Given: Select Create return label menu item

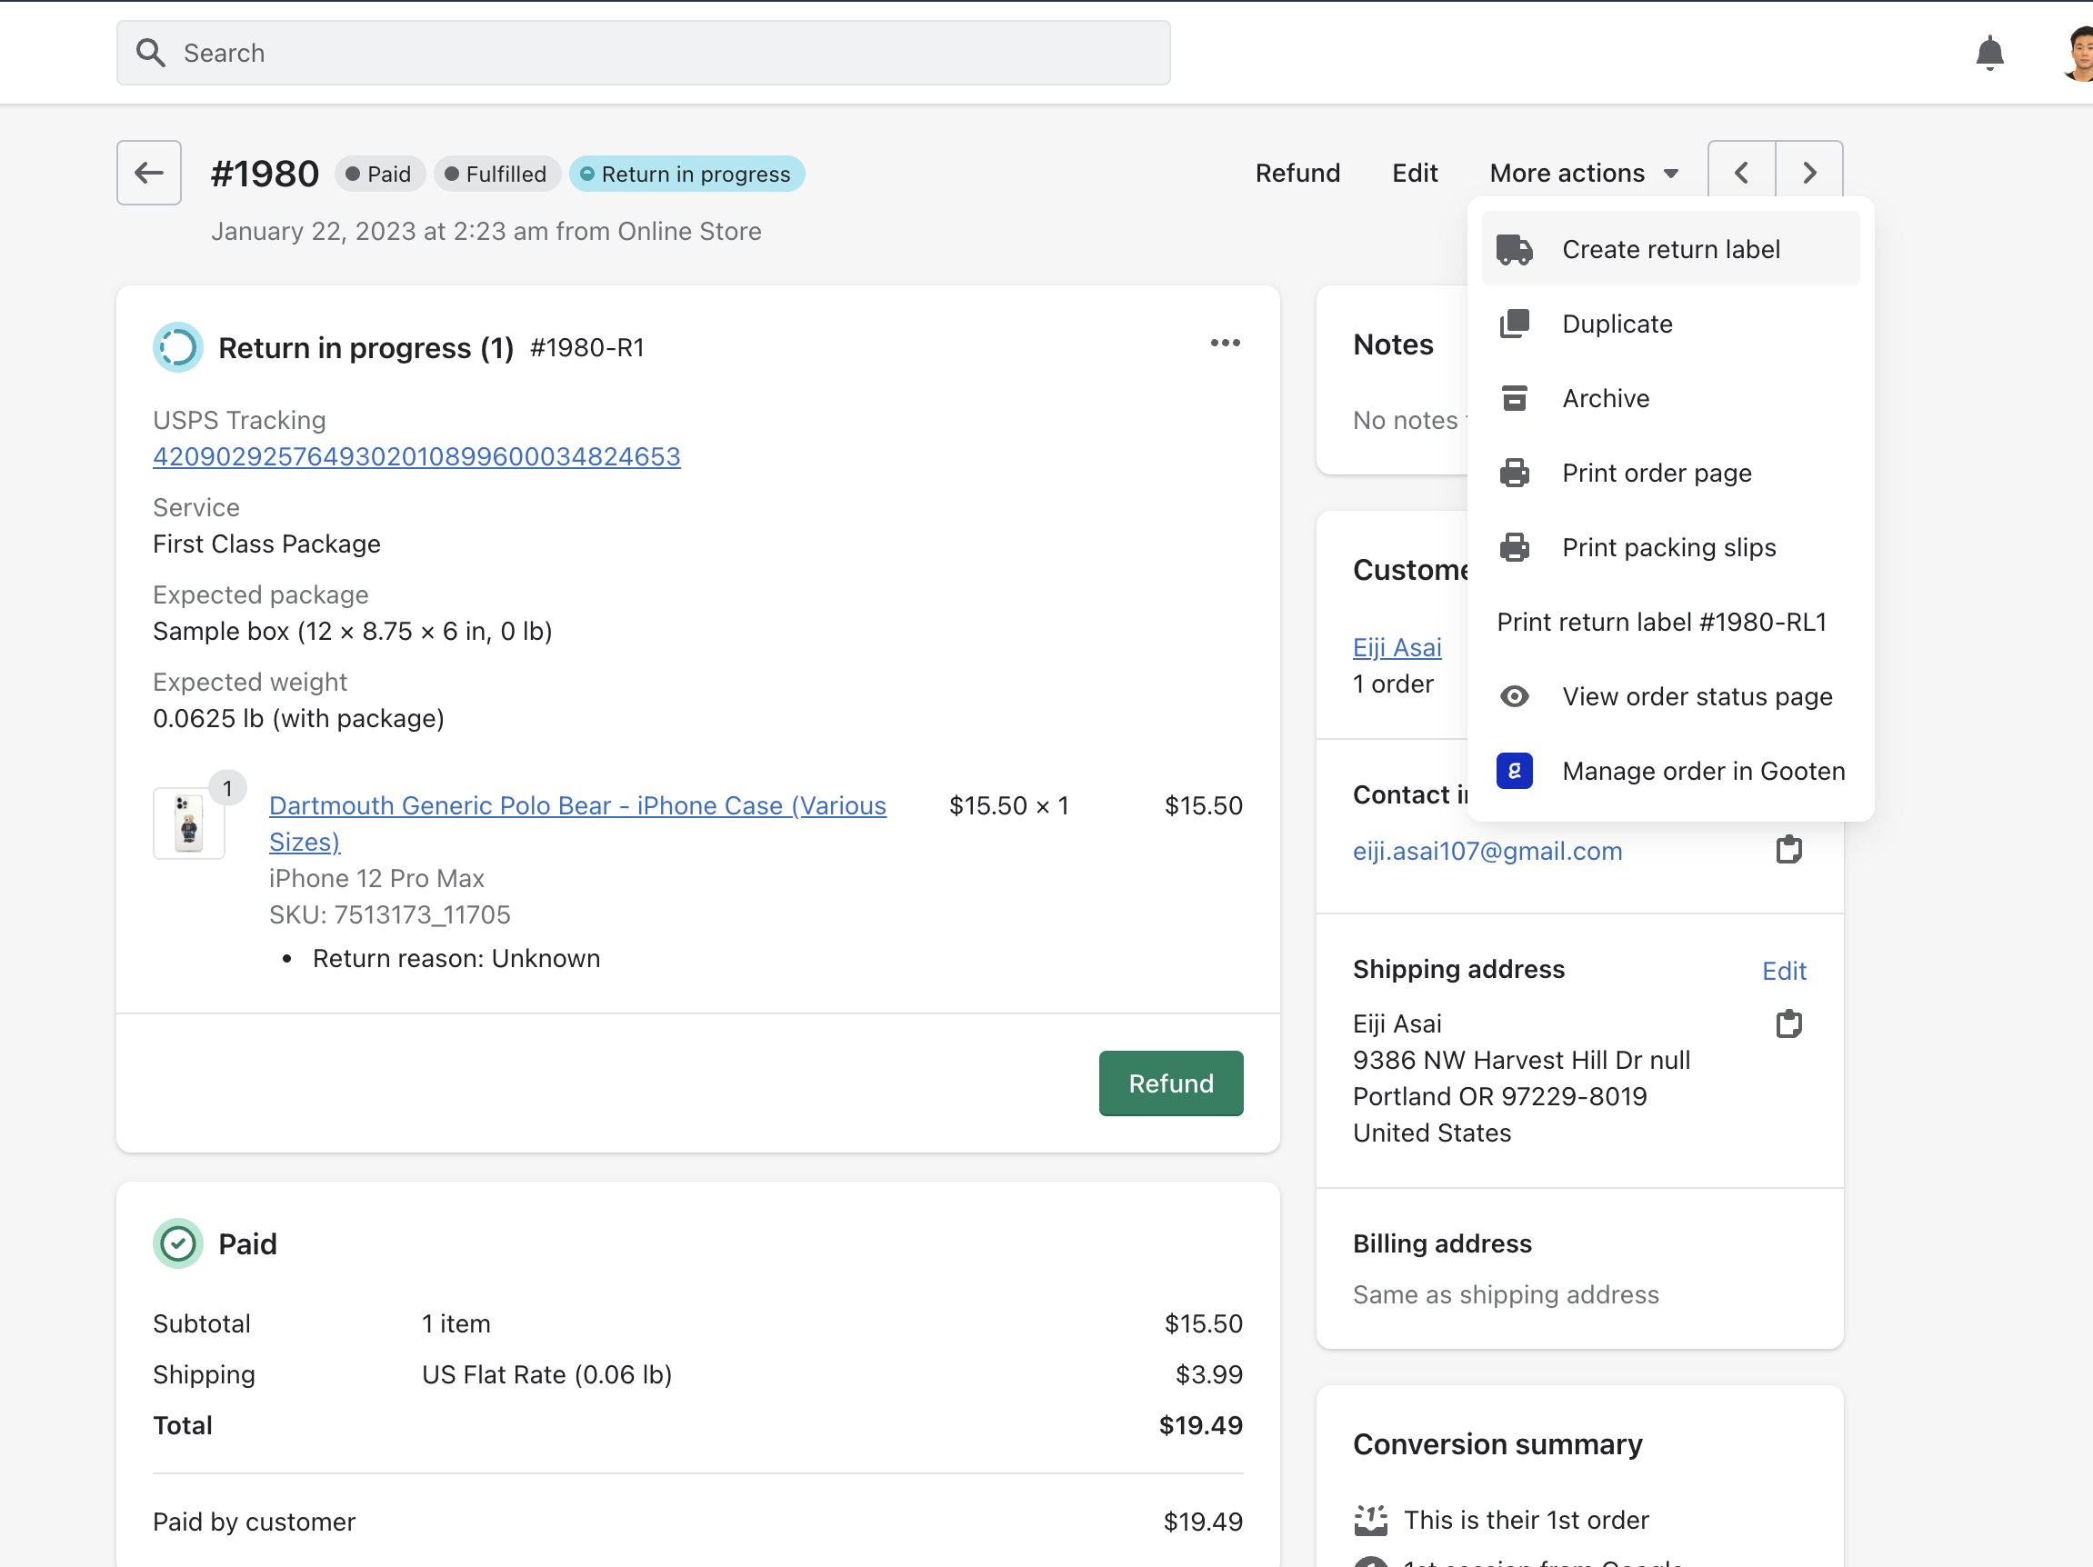Looking at the screenshot, I should (1669, 250).
